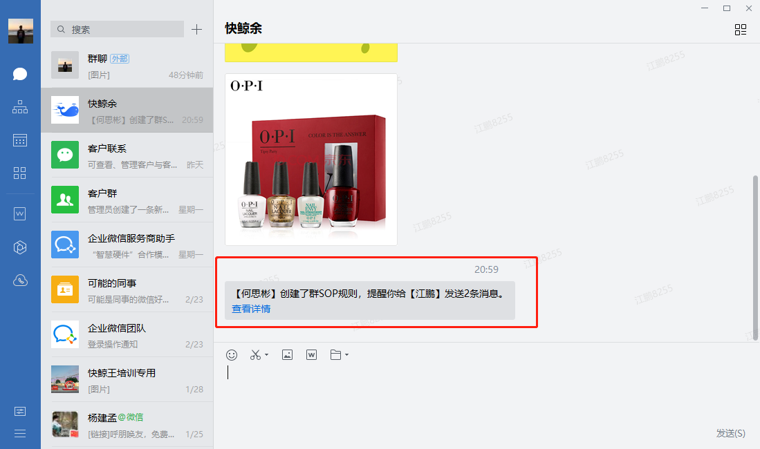Click the W document icon in input toolbar
Viewport: 760px width, 449px height.
pos(312,355)
